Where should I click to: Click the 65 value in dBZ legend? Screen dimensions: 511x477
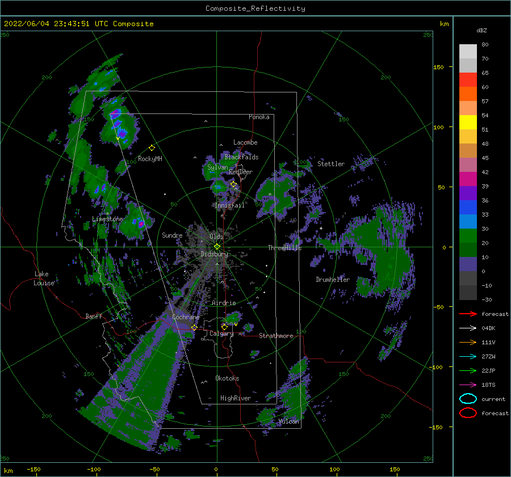(x=485, y=73)
